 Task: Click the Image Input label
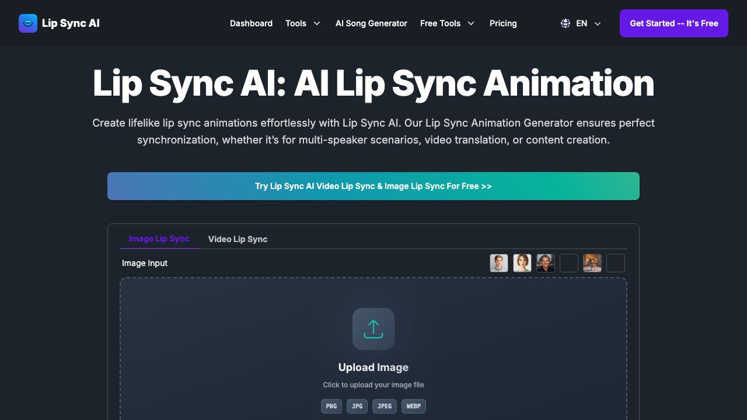click(145, 263)
